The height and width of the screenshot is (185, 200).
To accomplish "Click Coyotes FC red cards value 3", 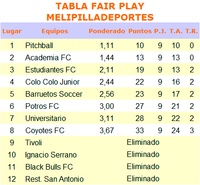I will point(192,130).
